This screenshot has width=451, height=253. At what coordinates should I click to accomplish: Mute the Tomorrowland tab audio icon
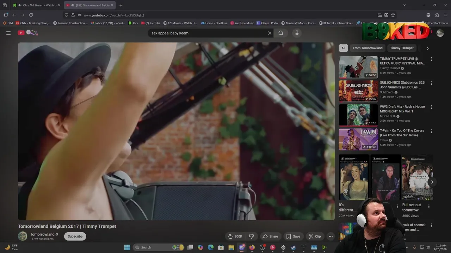tap(73, 5)
